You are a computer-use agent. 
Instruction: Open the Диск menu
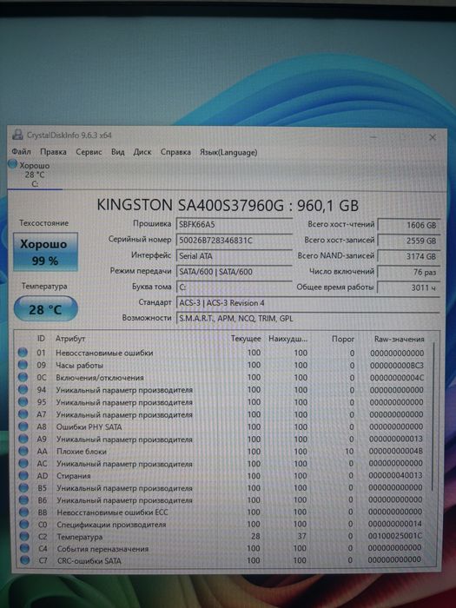pyautogui.click(x=142, y=152)
